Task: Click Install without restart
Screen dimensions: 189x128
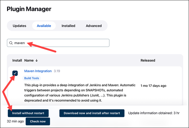Action: (28, 113)
